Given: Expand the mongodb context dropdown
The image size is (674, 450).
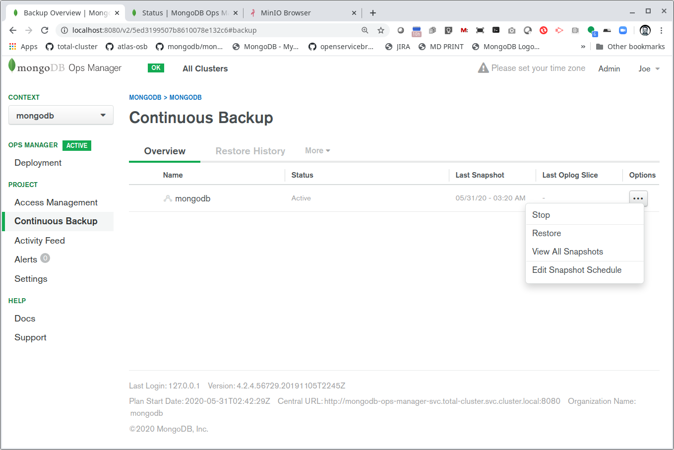Looking at the screenshot, I should (x=61, y=116).
